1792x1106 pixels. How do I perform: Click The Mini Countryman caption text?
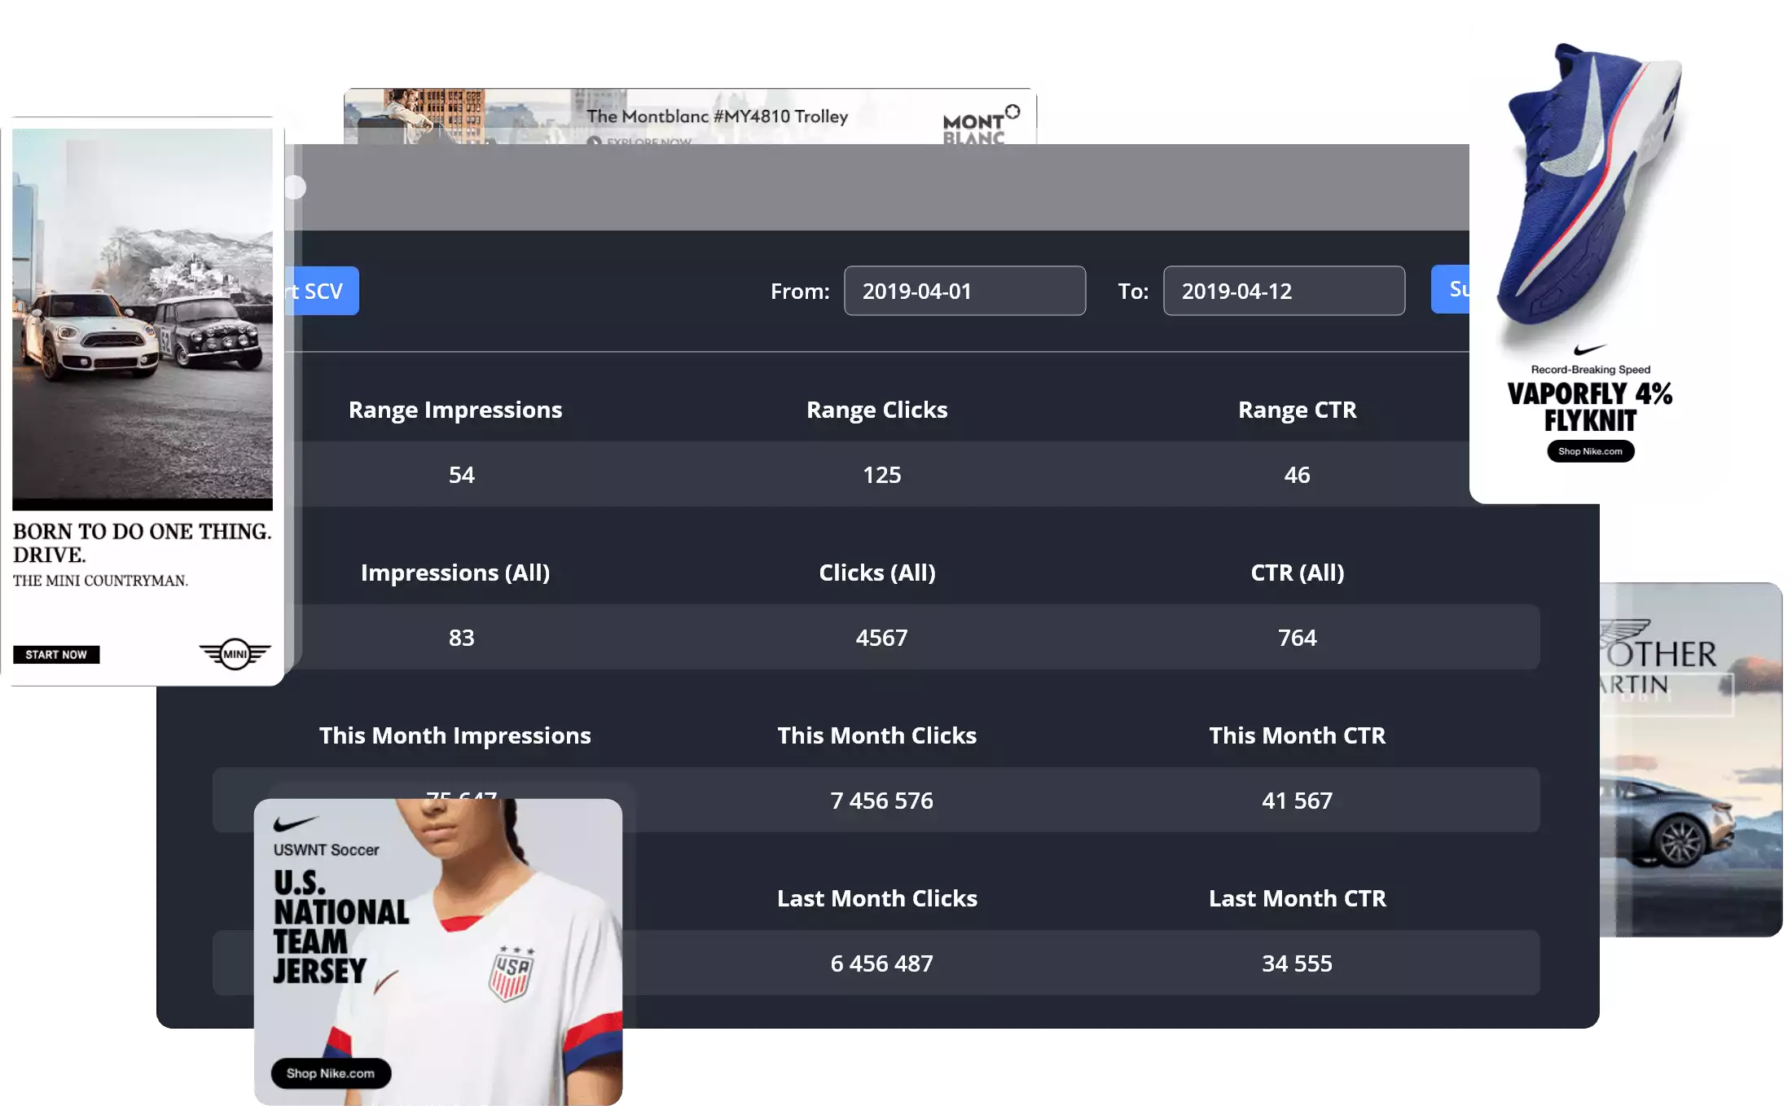pos(100,581)
